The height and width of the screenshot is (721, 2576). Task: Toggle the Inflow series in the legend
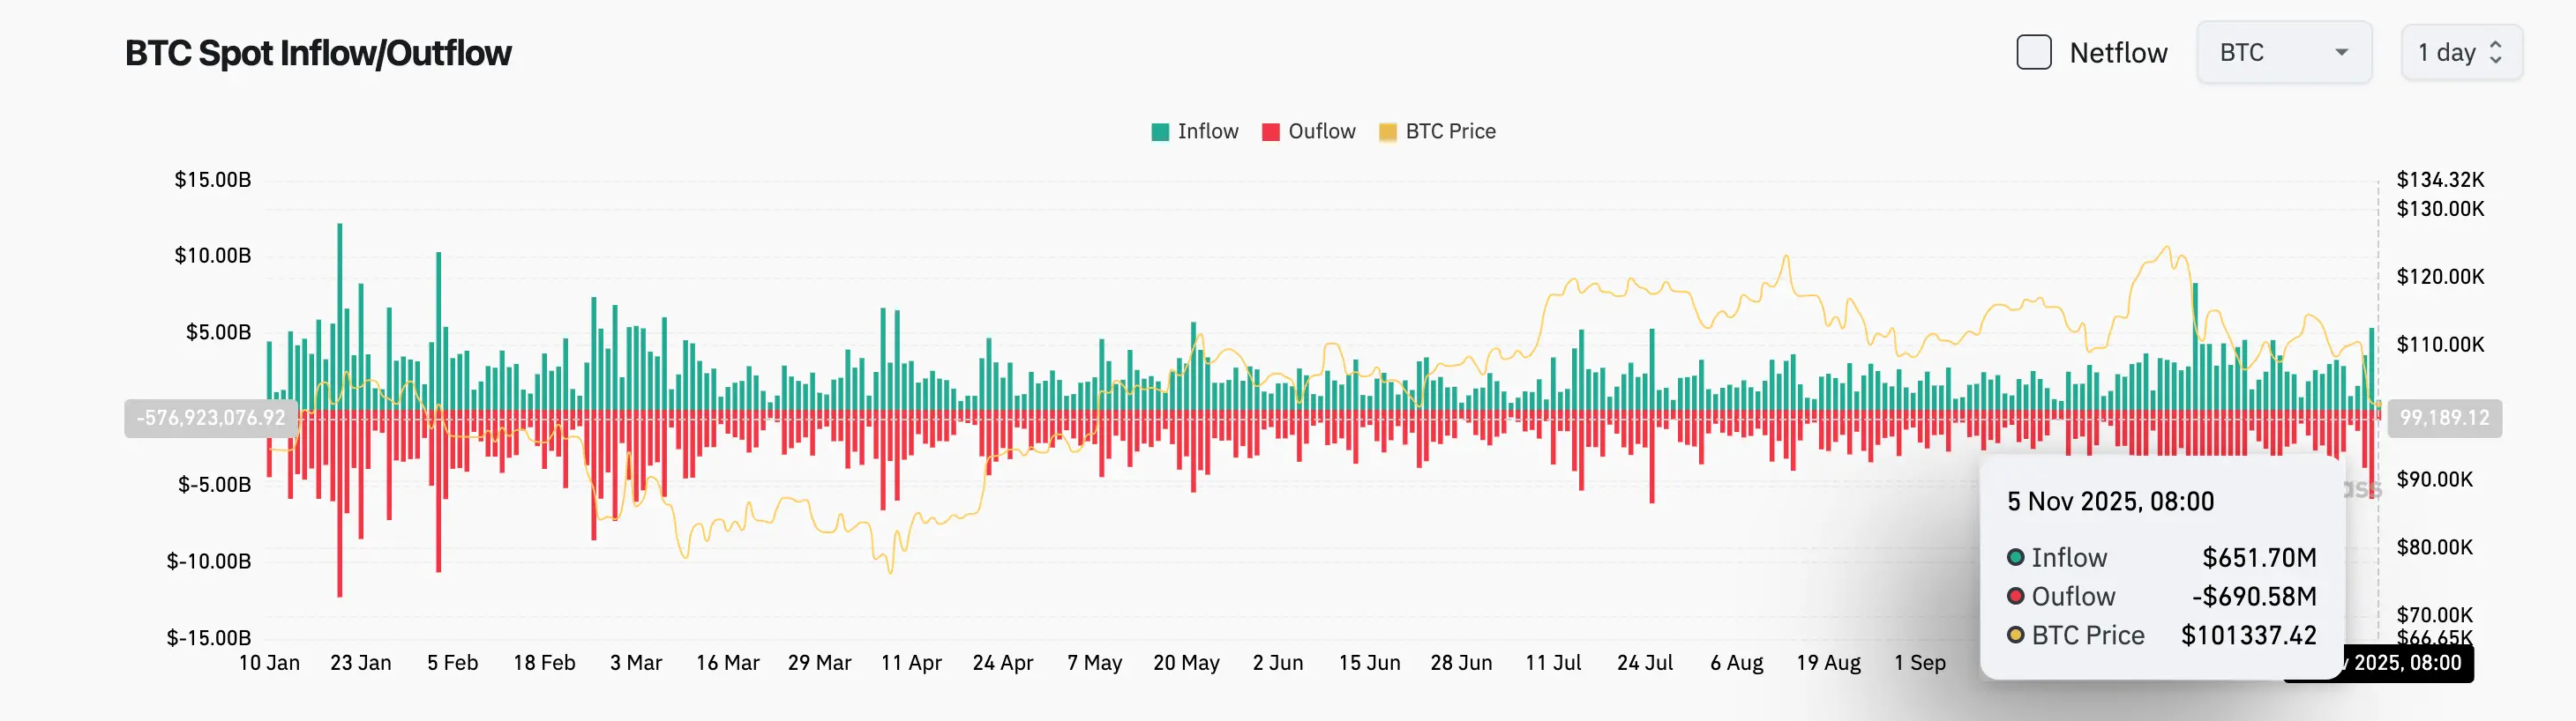pyautogui.click(x=1208, y=130)
